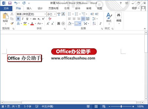This screenshot has height=109, width=148.
Task: Expand Font dialog launcher in 字体 group
Action: (x=65, y=29)
